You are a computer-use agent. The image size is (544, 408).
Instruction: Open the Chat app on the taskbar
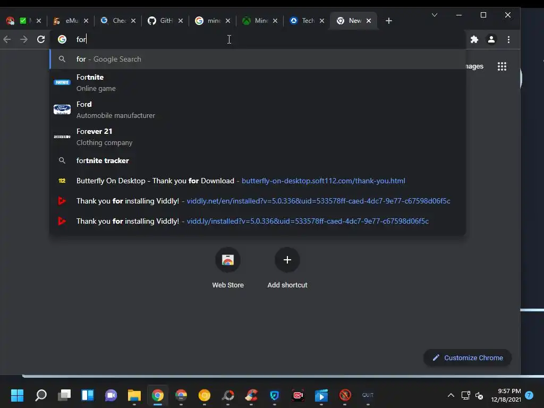[111, 395]
